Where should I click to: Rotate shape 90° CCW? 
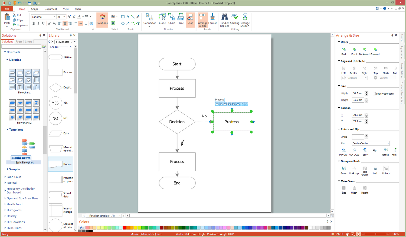(x=354, y=152)
